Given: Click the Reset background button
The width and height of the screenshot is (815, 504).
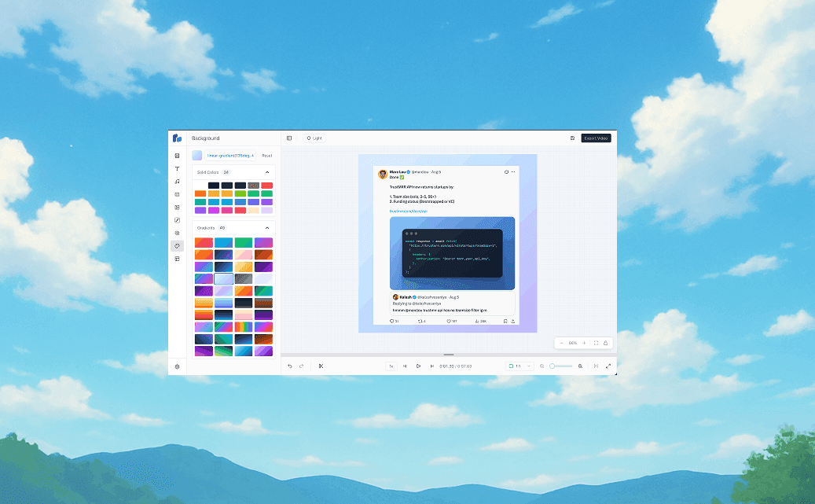Looking at the screenshot, I should tap(267, 156).
